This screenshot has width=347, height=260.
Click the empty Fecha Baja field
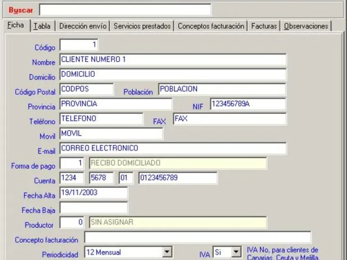click(94, 208)
